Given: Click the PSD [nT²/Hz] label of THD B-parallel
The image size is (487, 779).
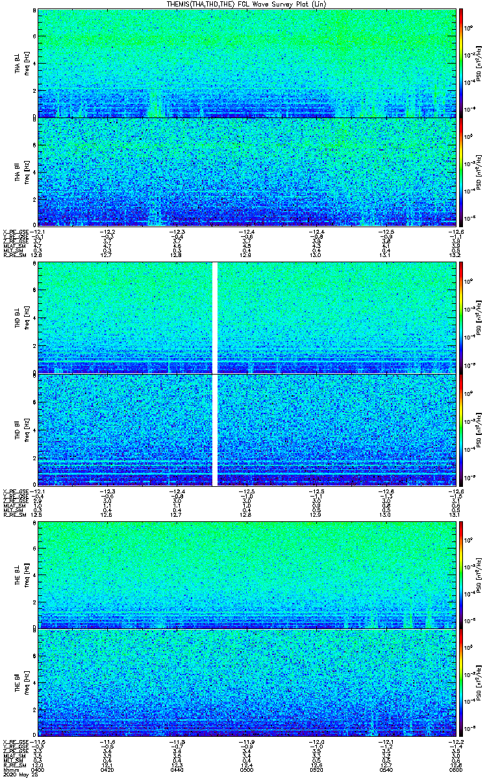Looking at the screenshot, I should point(479,429).
